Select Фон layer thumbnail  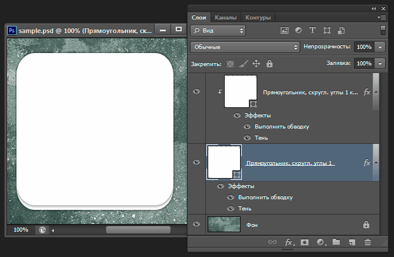pos(224,225)
